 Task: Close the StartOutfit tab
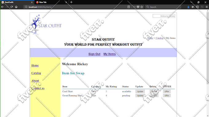pos(32,2)
